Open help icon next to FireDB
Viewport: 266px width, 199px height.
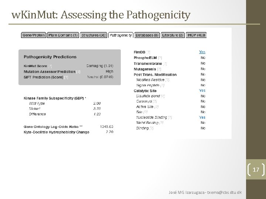point(148,52)
